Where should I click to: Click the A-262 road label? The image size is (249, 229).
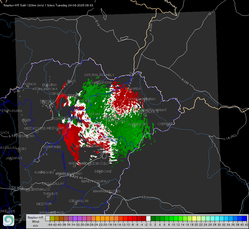pos(151,27)
